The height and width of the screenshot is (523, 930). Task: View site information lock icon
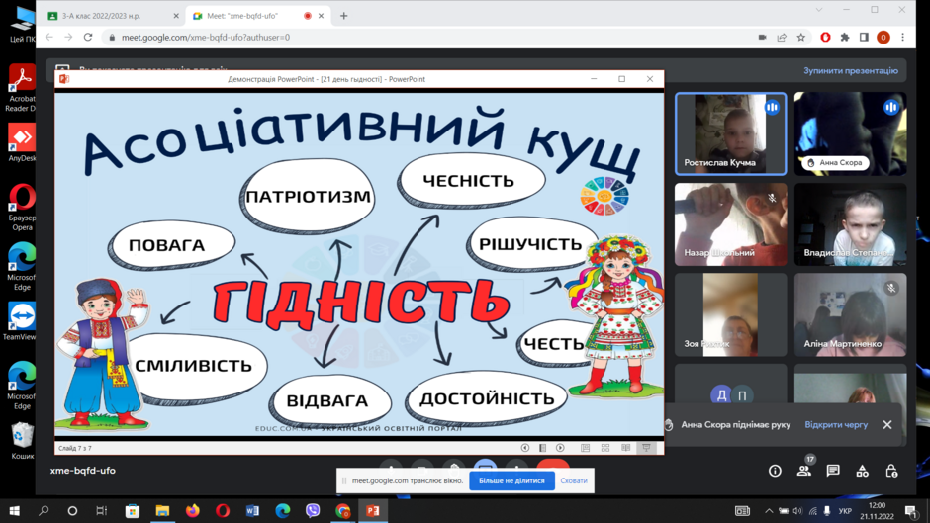(x=111, y=37)
